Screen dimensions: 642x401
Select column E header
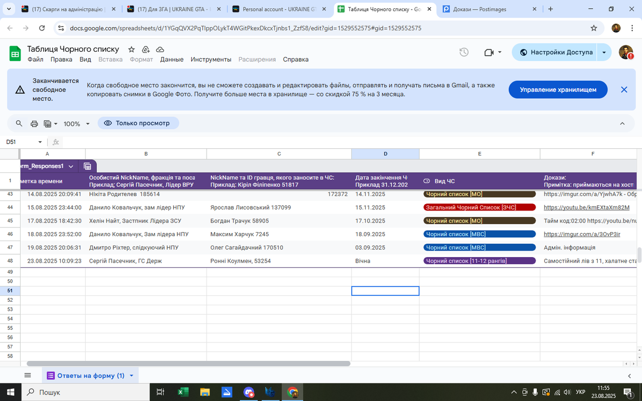click(x=479, y=154)
